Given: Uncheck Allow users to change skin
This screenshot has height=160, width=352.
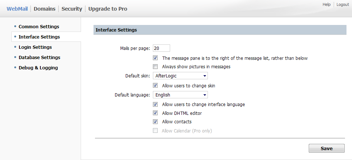Looking at the screenshot, I should pos(155,86).
